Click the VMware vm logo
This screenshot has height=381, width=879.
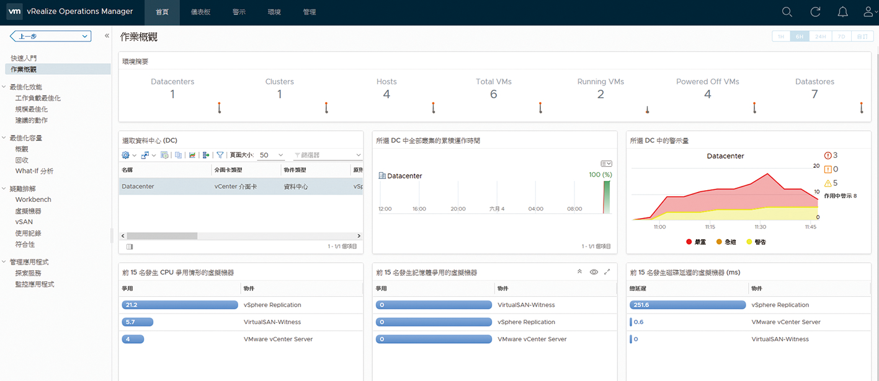15,12
